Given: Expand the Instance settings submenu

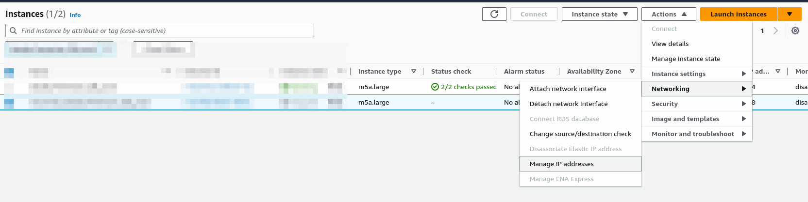Looking at the screenshot, I should (697, 74).
